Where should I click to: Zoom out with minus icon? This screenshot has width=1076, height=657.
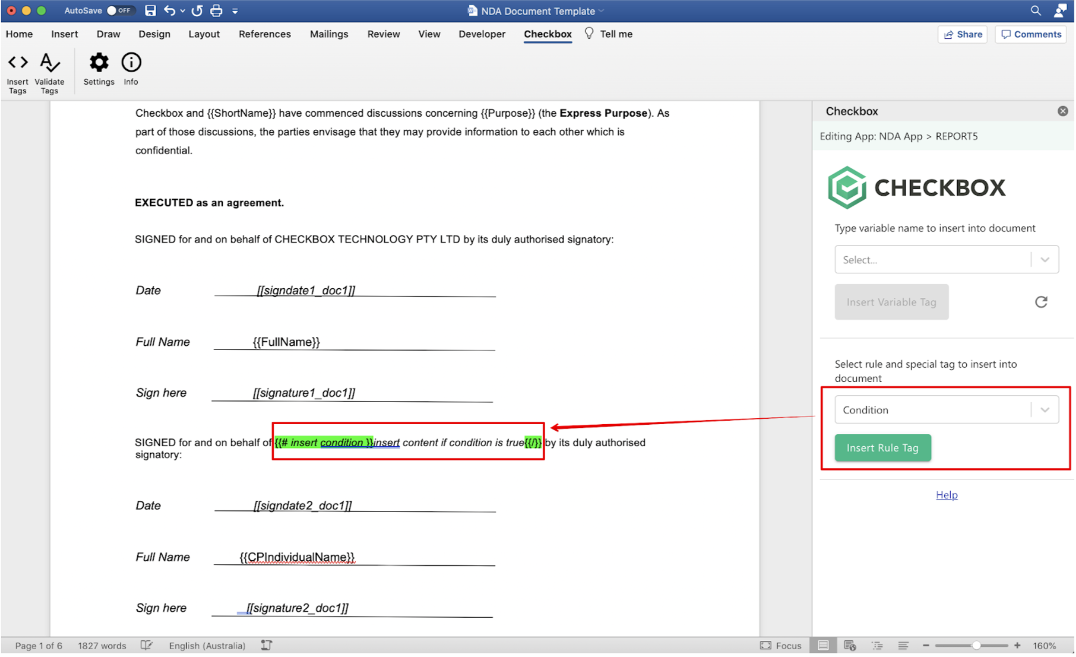point(925,645)
